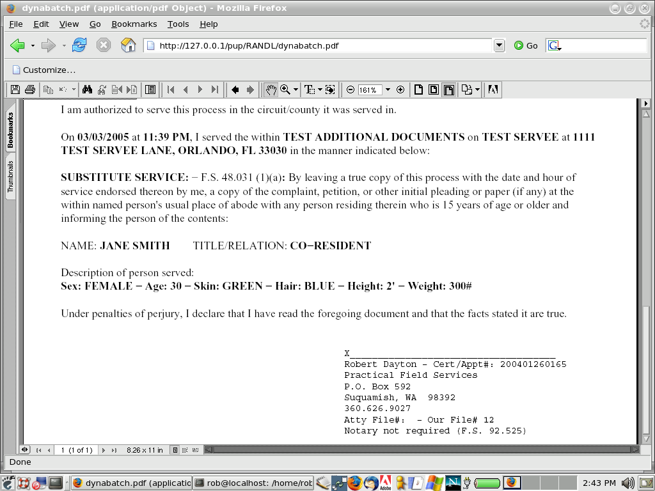Click the Print icon in the PDF toolbar
Screen dimensions: 655x491
tap(29, 90)
